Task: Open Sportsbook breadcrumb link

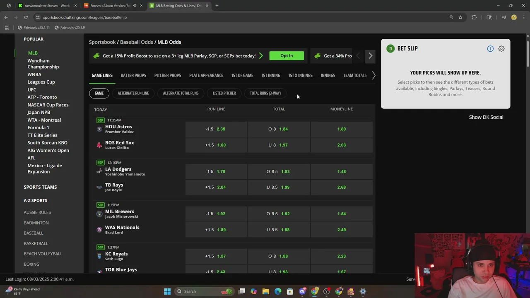Action: (x=102, y=42)
